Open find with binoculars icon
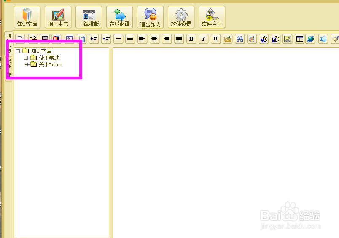339x238 pixels. (240, 39)
